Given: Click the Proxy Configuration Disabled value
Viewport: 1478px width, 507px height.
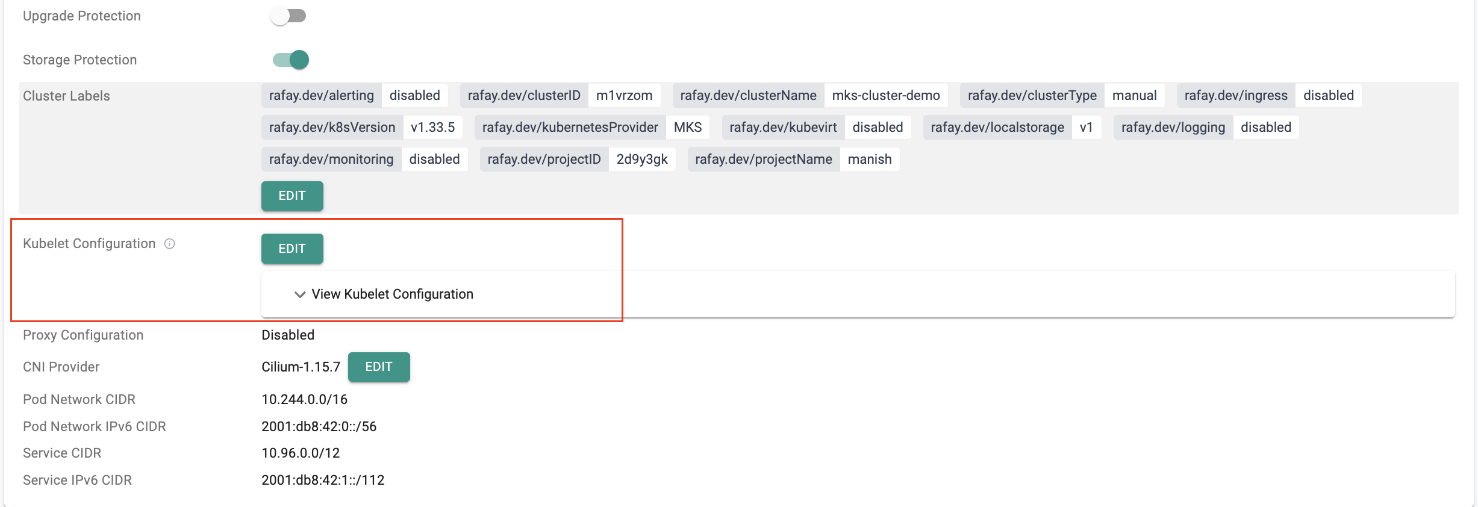Looking at the screenshot, I should coord(288,335).
